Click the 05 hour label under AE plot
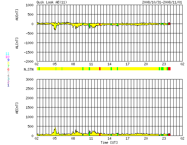The height and width of the screenshot is (145, 187). 55,138
